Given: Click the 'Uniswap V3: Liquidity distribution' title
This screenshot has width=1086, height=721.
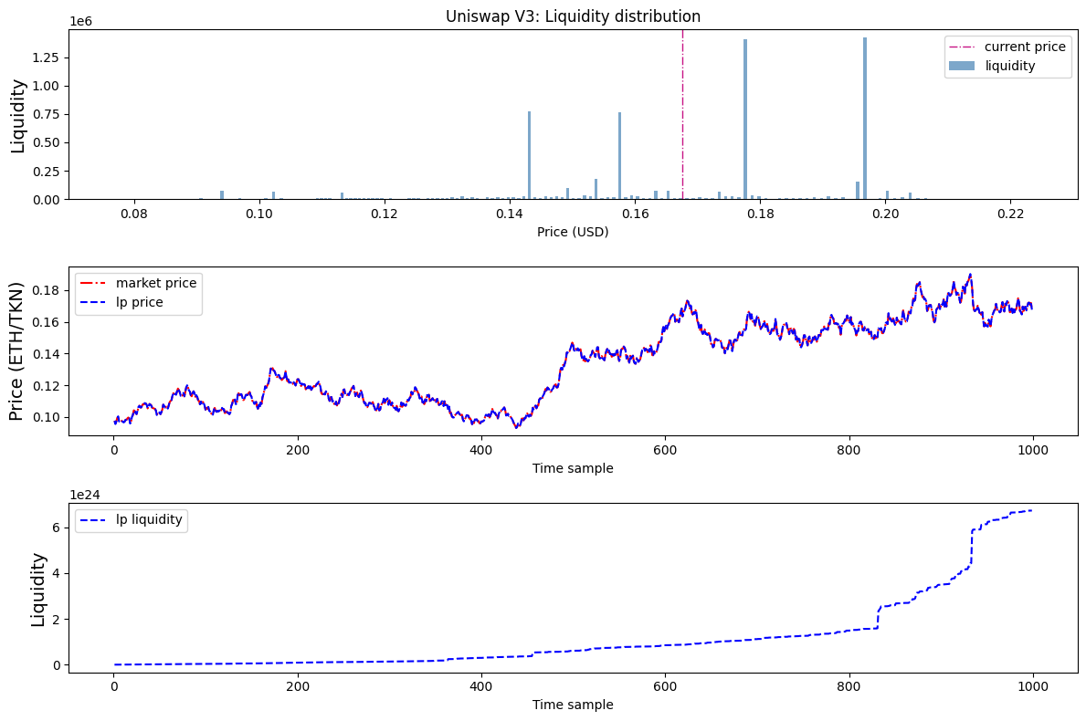Looking at the screenshot, I should (x=573, y=16).
